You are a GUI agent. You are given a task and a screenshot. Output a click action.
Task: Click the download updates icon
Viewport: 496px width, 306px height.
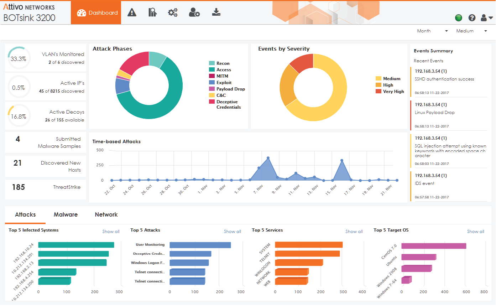pos(216,13)
